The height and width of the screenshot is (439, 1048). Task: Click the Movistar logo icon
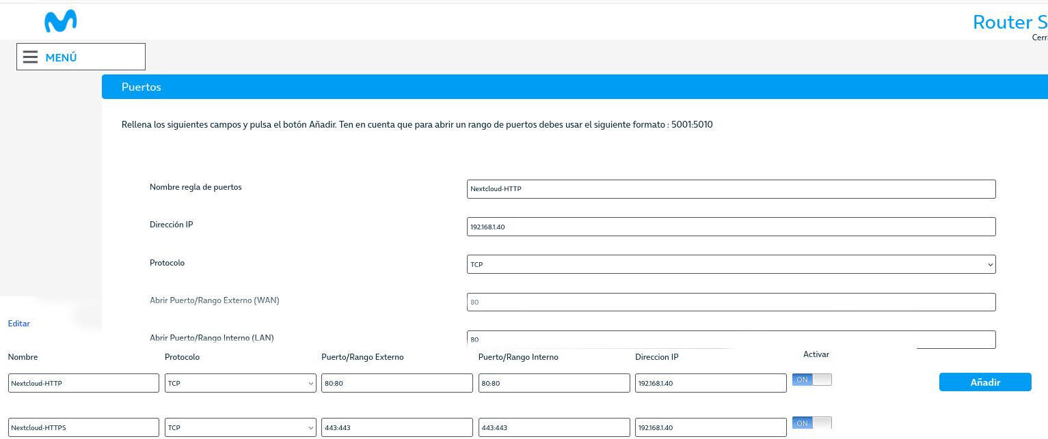[x=60, y=22]
